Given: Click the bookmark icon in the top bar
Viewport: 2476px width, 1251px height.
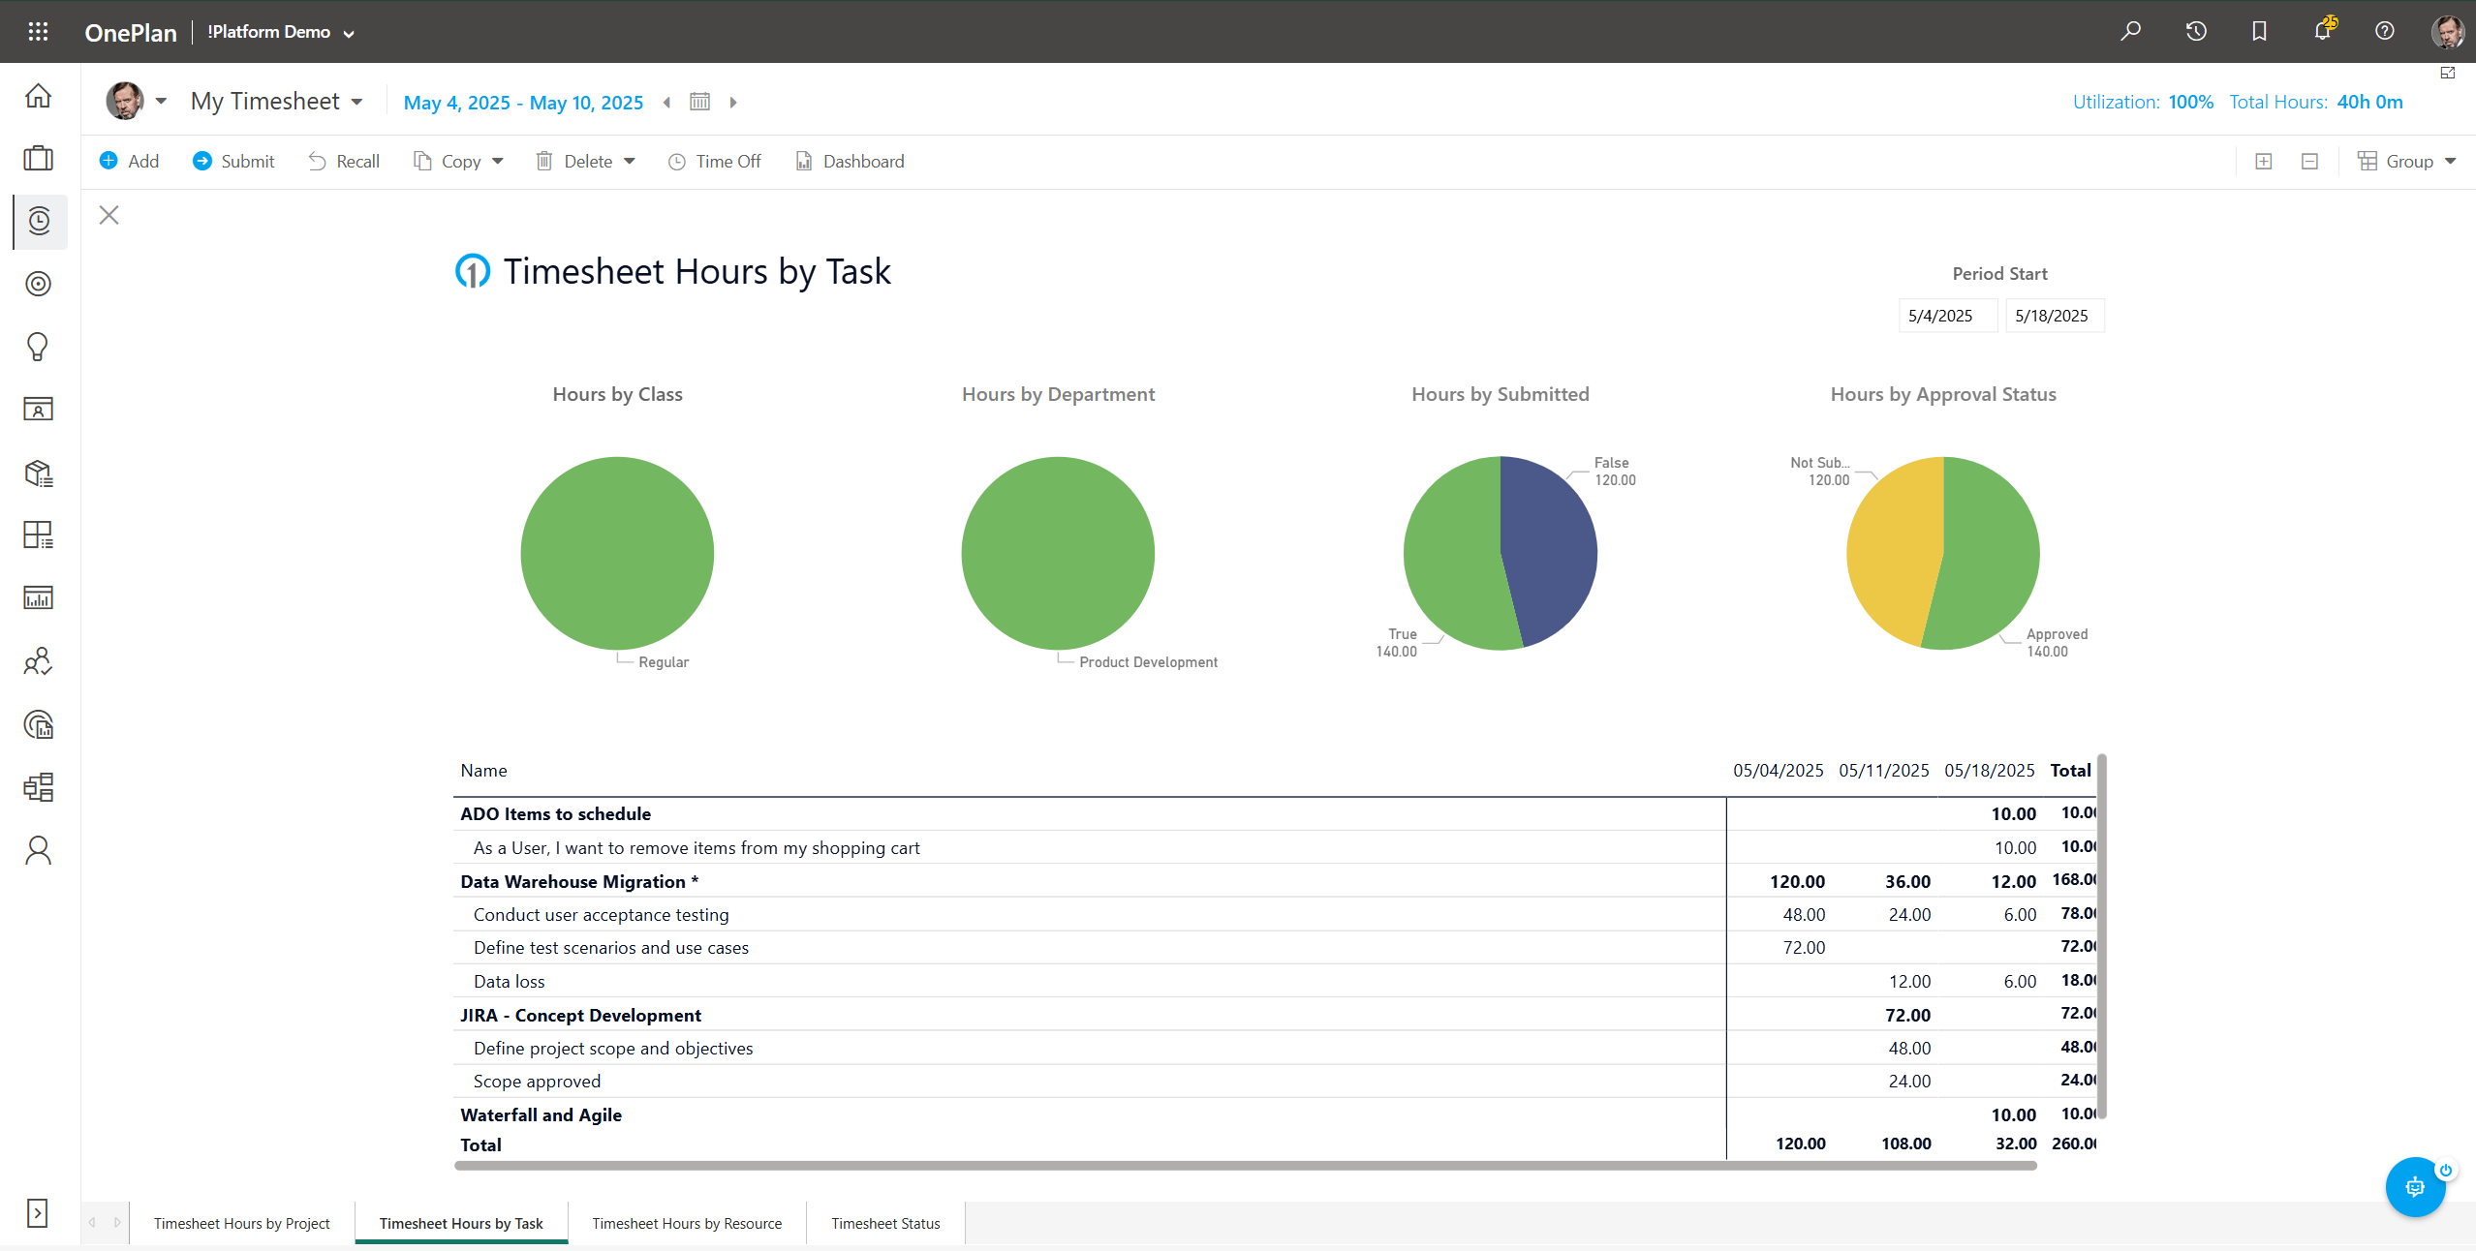Looking at the screenshot, I should click(x=2258, y=31).
